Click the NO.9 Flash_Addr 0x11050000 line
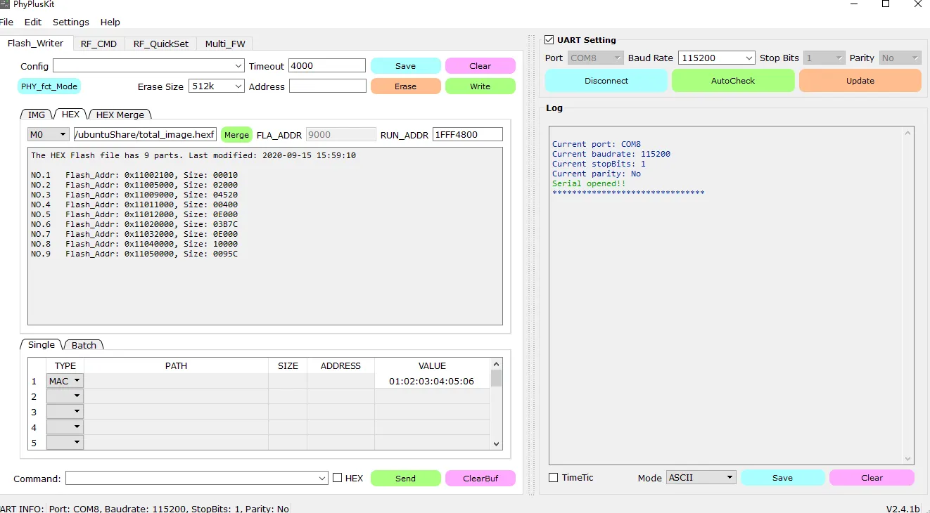Viewport: 930px width, 513px height. (x=134, y=254)
